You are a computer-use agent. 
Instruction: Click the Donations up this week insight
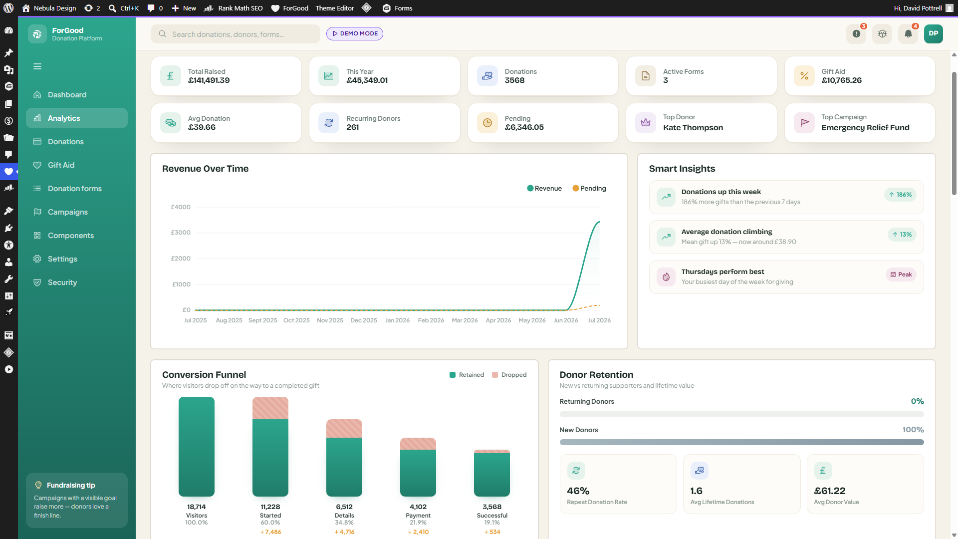786,197
